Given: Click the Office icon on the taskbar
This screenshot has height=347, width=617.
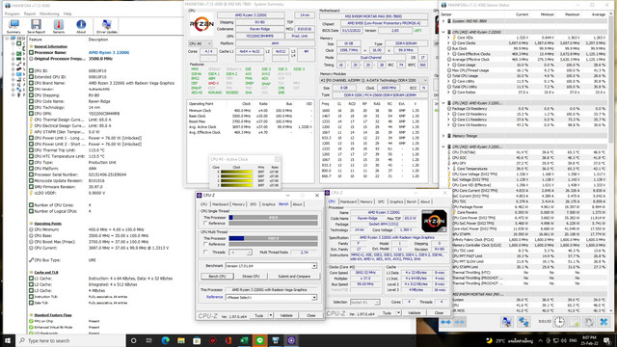Looking at the screenshot, I should pyautogui.click(x=228, y=340).
